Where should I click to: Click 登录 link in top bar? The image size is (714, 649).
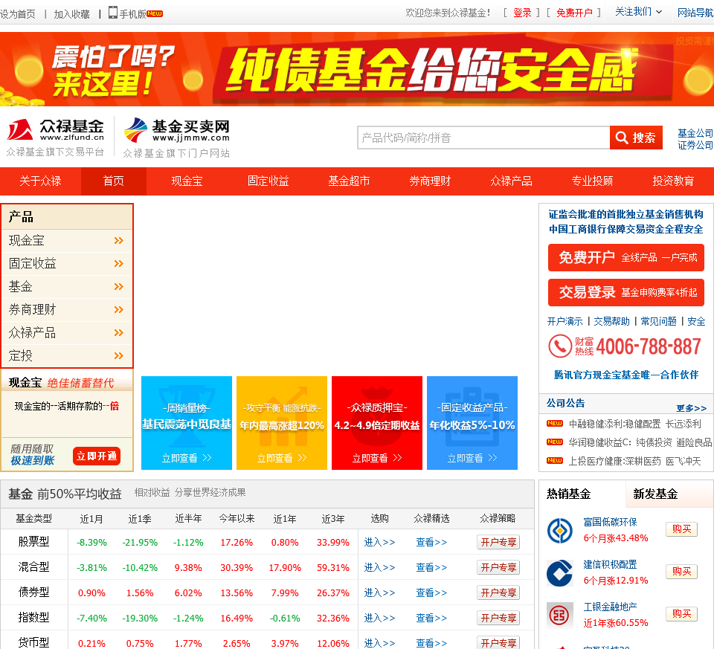(522, 13)
